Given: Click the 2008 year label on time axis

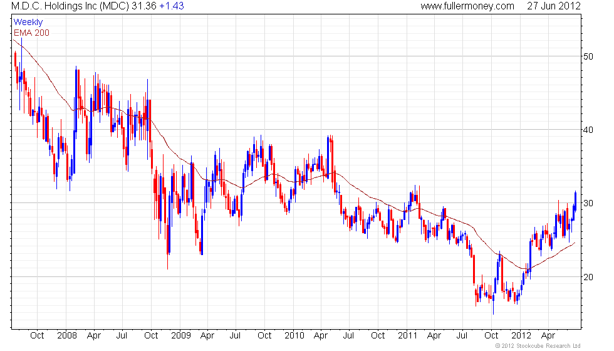Looking at the screenshot, I should [x=67, y=336].
